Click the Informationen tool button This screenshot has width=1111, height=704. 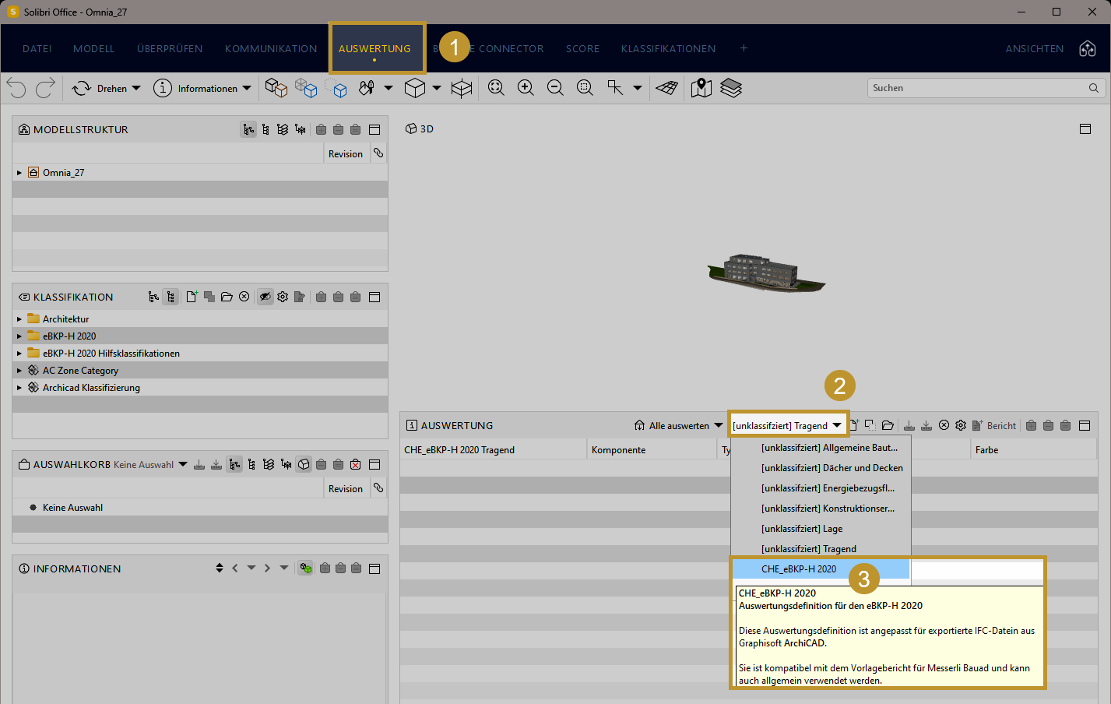click(195, 88)
